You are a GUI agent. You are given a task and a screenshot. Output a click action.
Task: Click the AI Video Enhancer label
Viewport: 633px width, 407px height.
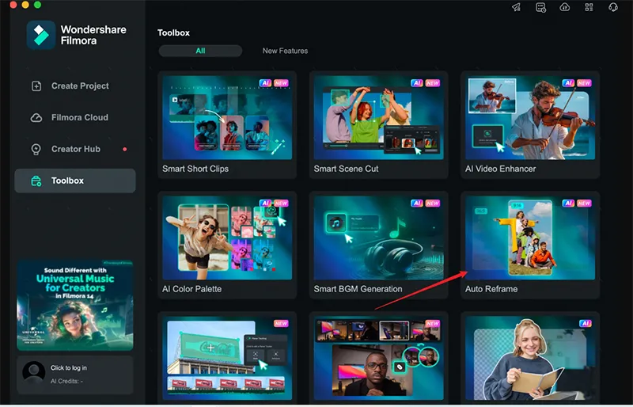(x=500, y=169)
